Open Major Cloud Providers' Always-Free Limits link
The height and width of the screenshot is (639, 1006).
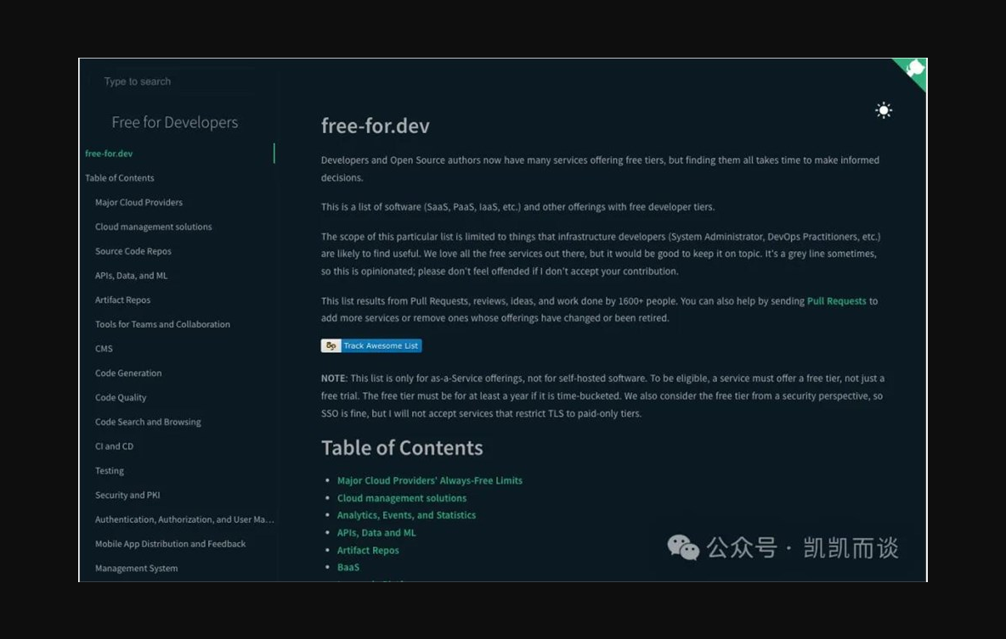pyautogui.click(x=429, y=480)
